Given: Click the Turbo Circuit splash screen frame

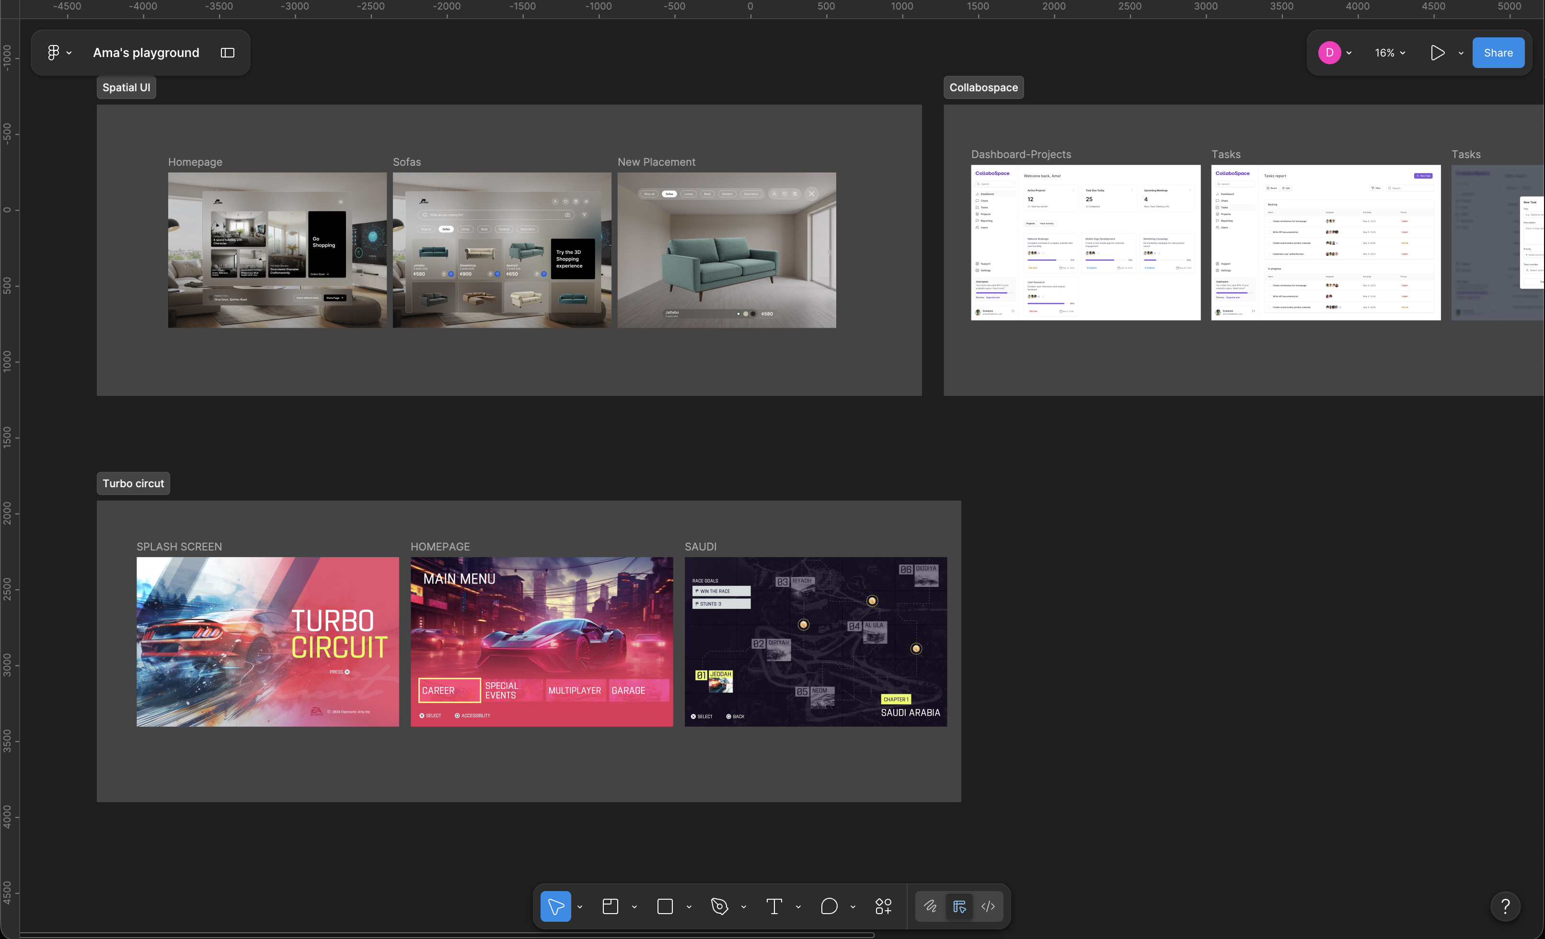Looking at the screenshot, I should click(268, 642).
